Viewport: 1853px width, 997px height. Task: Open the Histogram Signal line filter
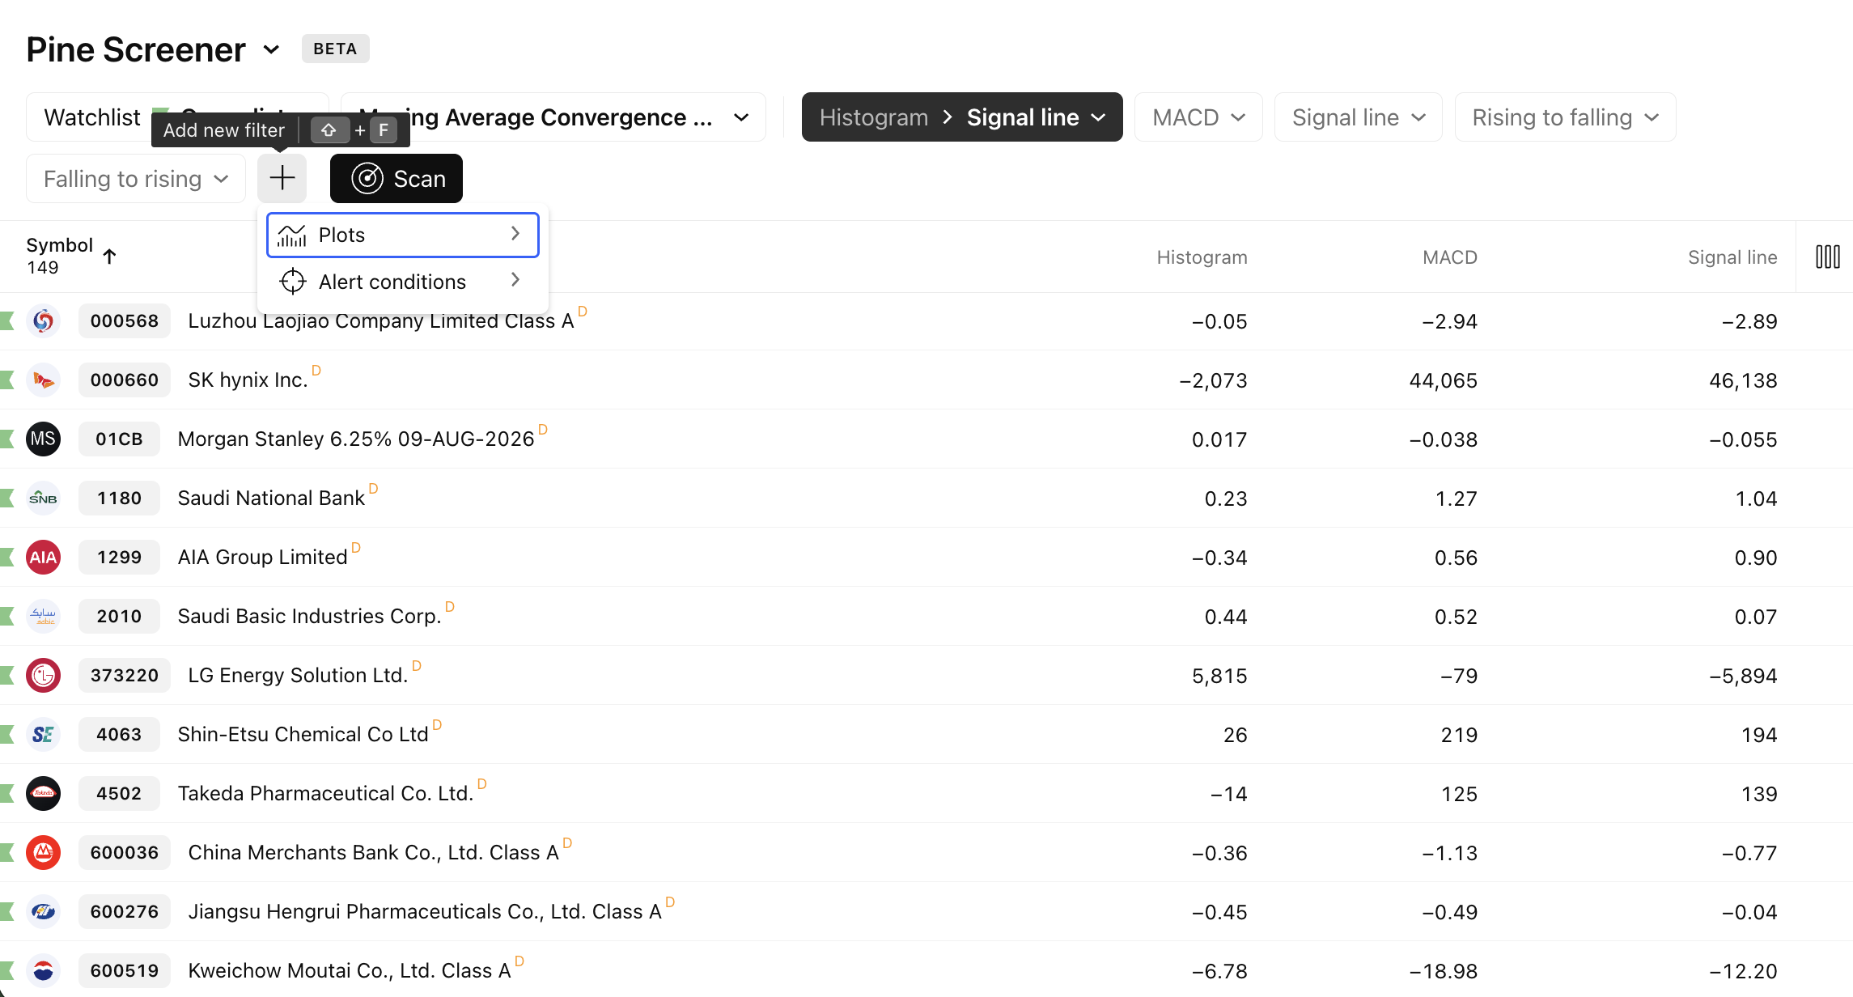click(x=961, y=118)
